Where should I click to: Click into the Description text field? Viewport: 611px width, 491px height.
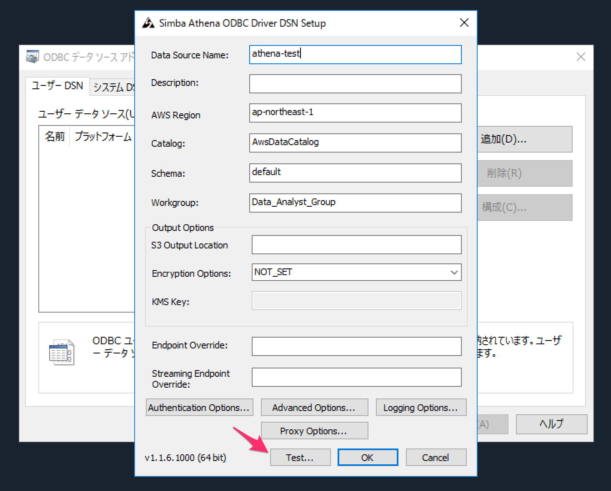coord(355,84)
